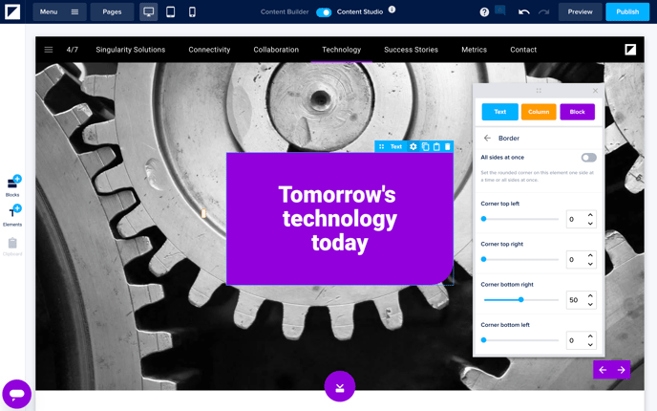Toggle Content Builder / Content Studio switch

coord(324,11)
